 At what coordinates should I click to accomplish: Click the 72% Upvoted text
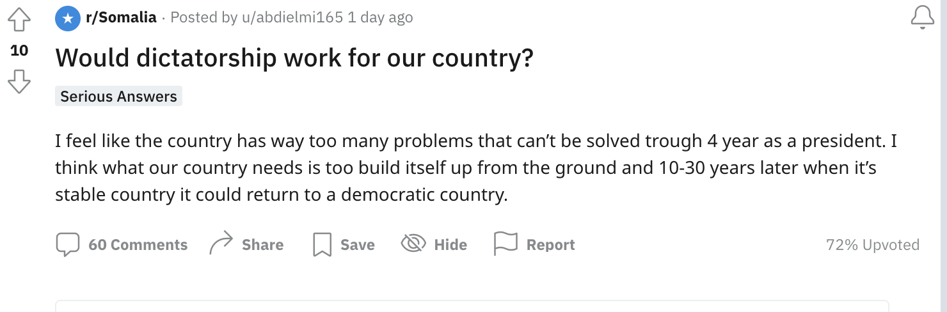coord(872,245)
